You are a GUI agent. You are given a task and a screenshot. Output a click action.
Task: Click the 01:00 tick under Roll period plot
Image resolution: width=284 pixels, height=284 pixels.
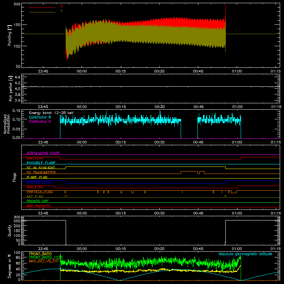pos(237,107)
